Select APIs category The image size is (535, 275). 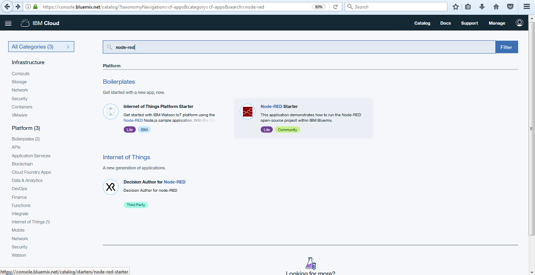16,147
